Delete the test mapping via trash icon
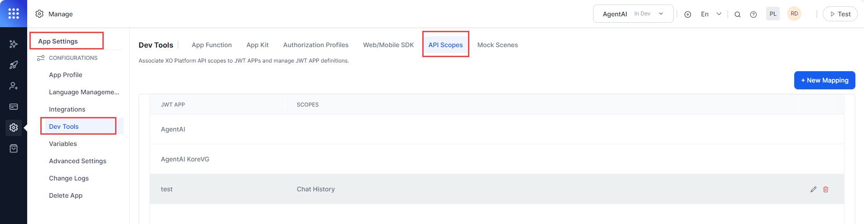The height and width of the screenshot is (224, 864). 825,189
